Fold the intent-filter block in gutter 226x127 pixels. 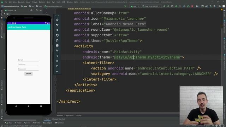56,79
